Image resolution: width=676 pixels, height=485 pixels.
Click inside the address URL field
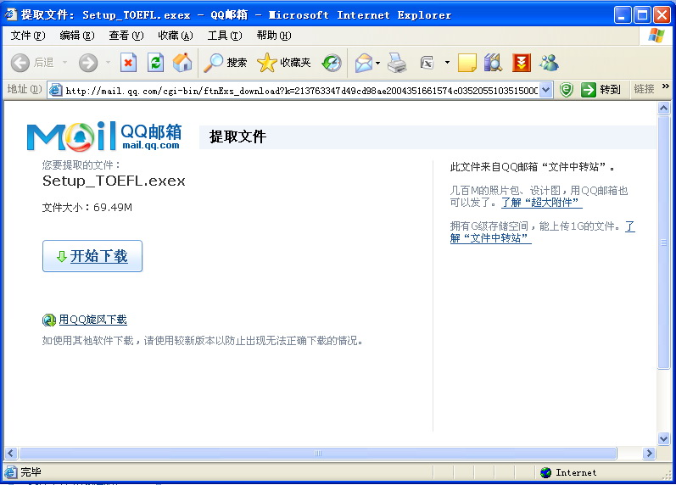click(297, 90)
